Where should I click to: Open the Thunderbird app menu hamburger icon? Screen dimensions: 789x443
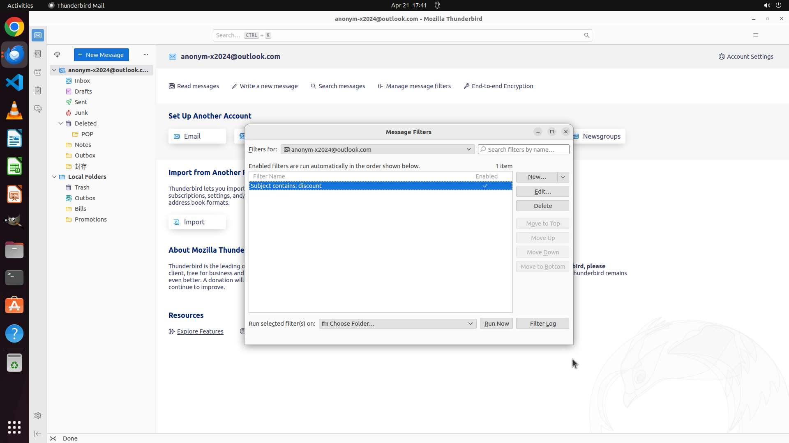(755, 35)
